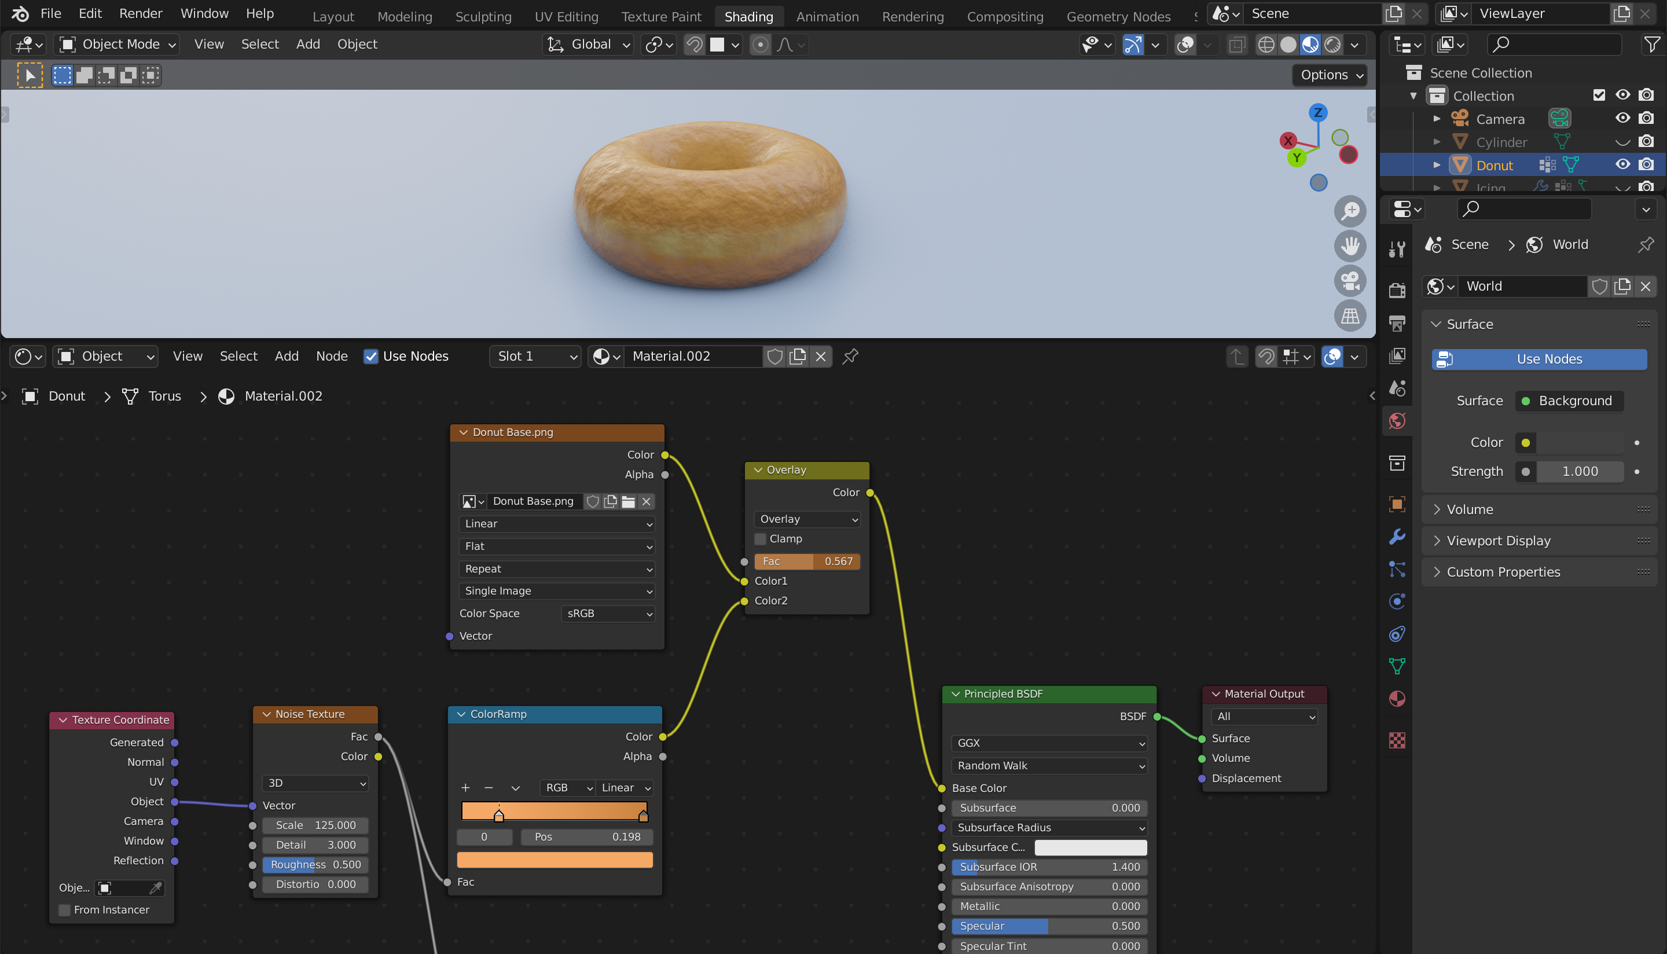
Task: Switch to the Compositing workspace tab
Action: 1005,16
